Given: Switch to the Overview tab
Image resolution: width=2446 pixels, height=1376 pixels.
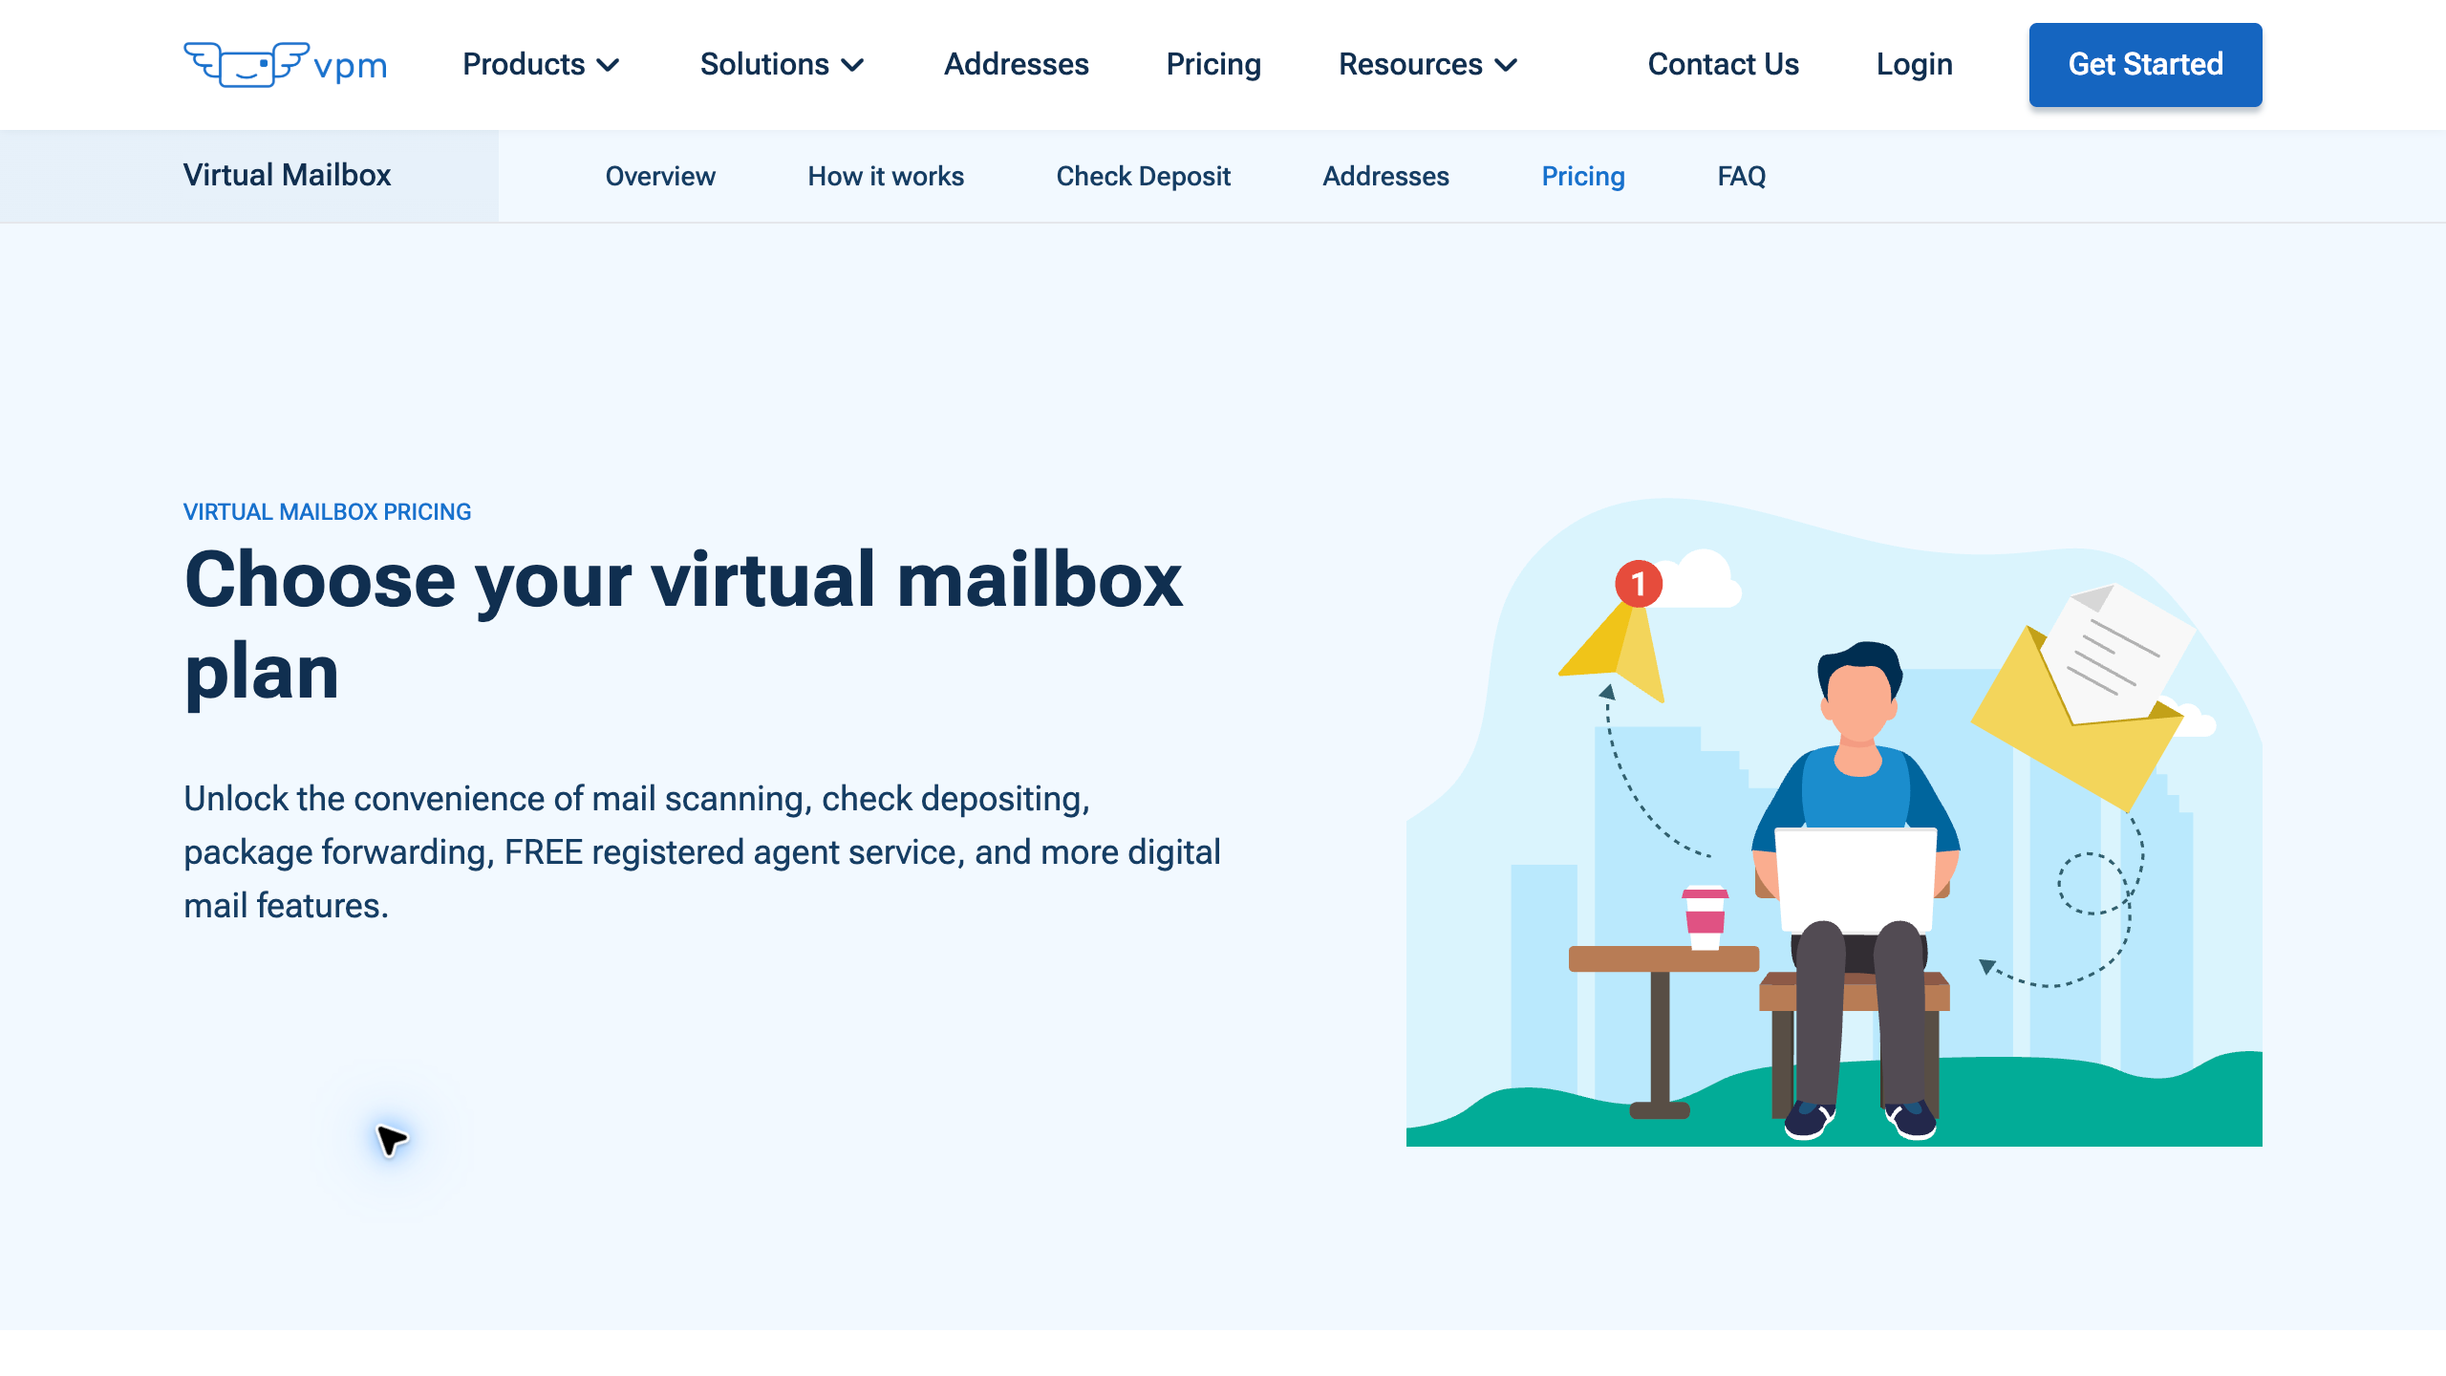Looking at the screenshot, I should pos(660,176).
